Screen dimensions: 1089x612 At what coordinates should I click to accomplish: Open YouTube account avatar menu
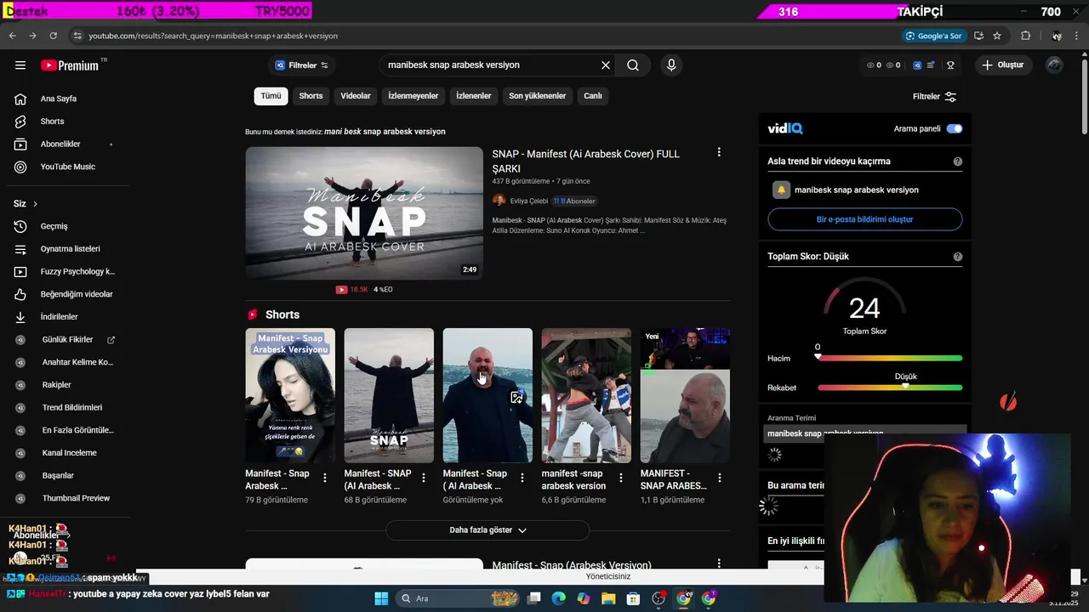coord(1055,65)
